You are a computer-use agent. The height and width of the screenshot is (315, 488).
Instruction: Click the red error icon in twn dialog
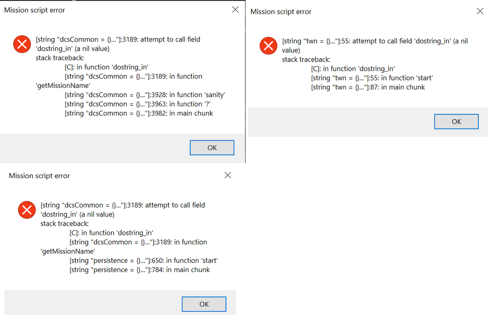(x=267, y=46)
